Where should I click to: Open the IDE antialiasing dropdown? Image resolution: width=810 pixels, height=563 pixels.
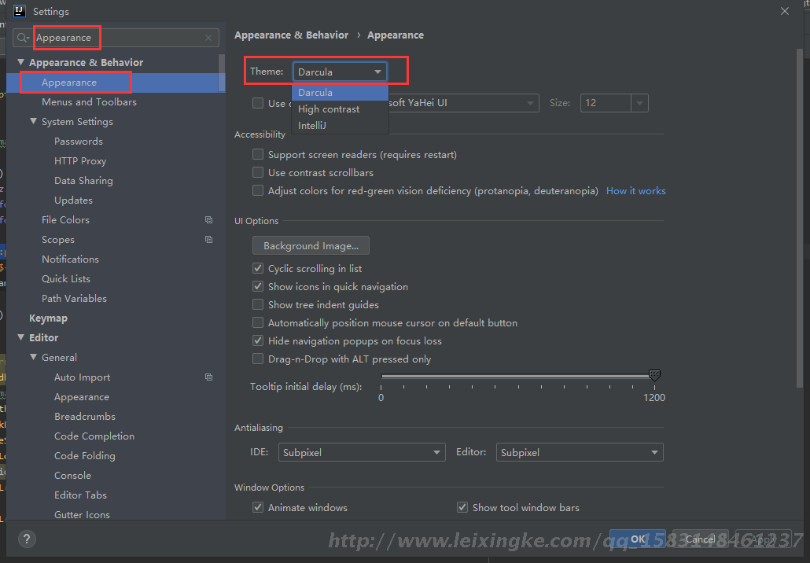pyautogui.click(x=363, y=453)
